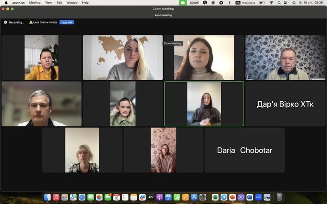Open the View menu
Image resolution: width=327 pixels, height=204 pixels.
[x=49, y=2]
